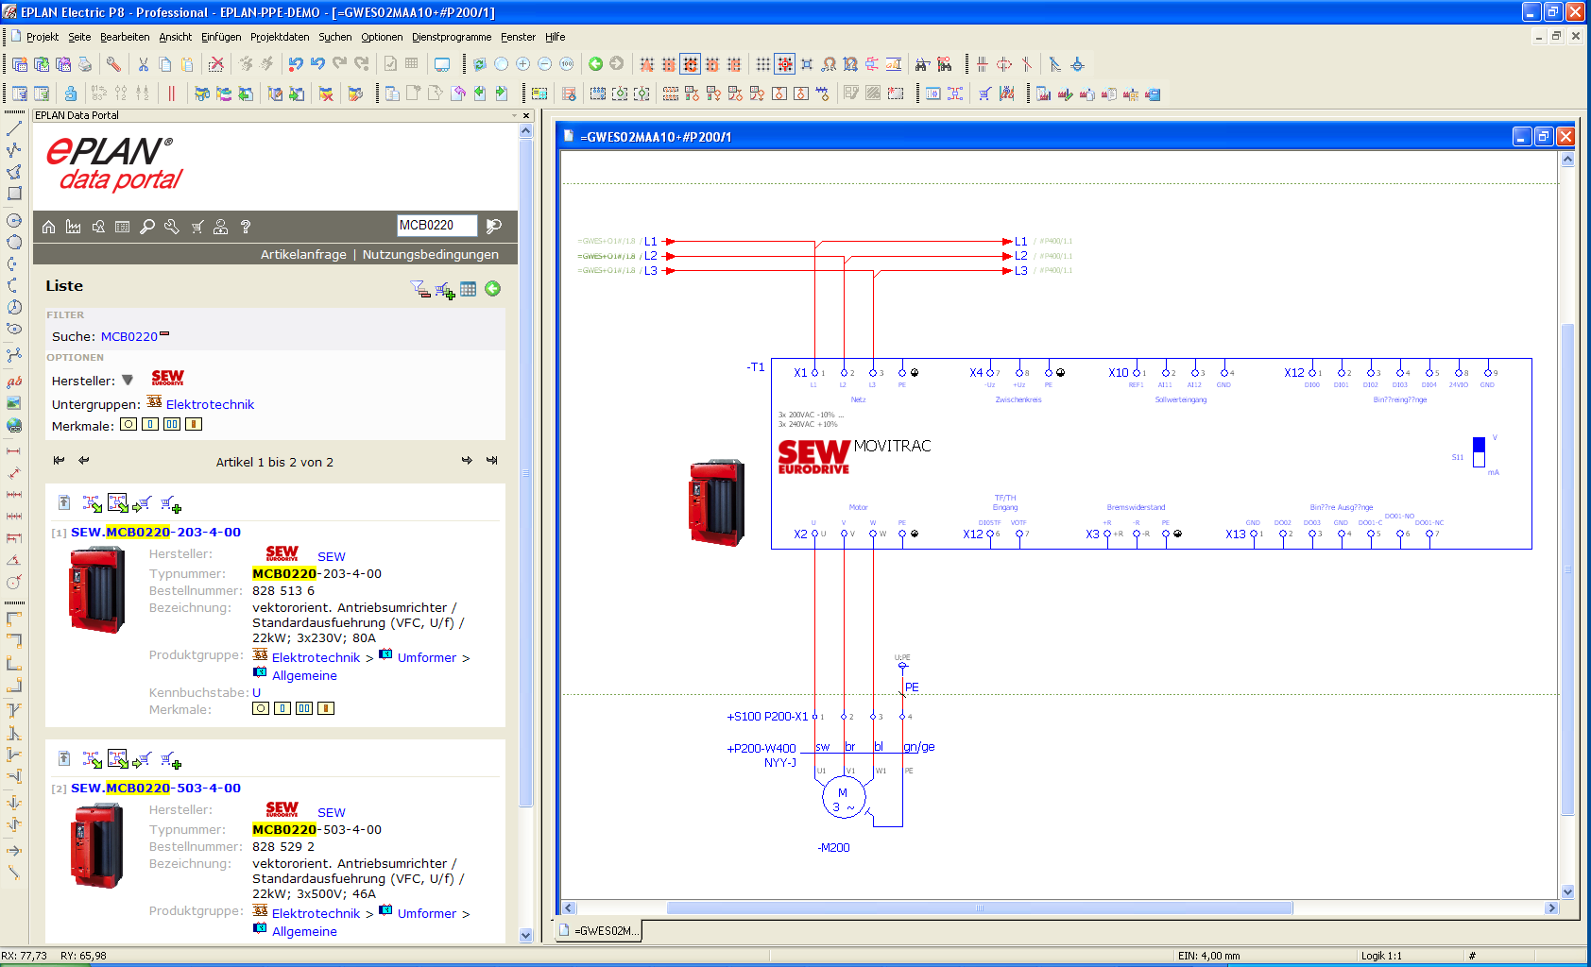
Task: Toggle the object snap button with red crosshair
Action: pyautogui.click(x=785, y=64)
